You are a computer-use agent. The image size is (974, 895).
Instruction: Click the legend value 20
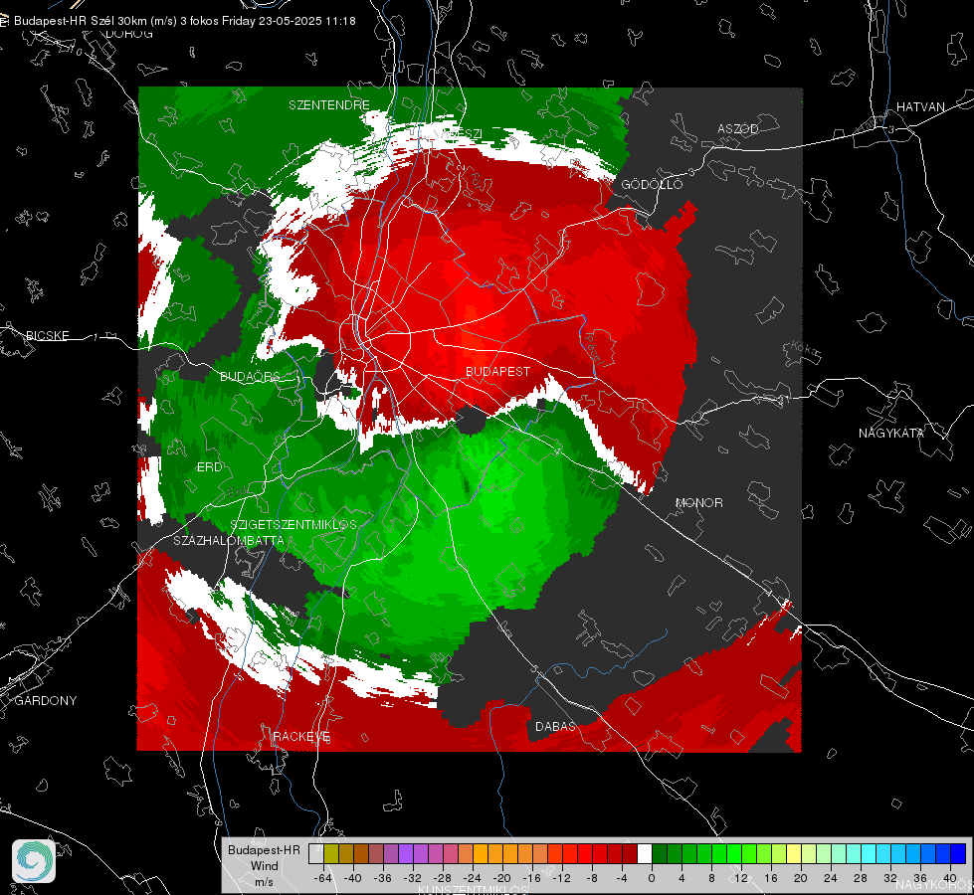coord(801,878)
